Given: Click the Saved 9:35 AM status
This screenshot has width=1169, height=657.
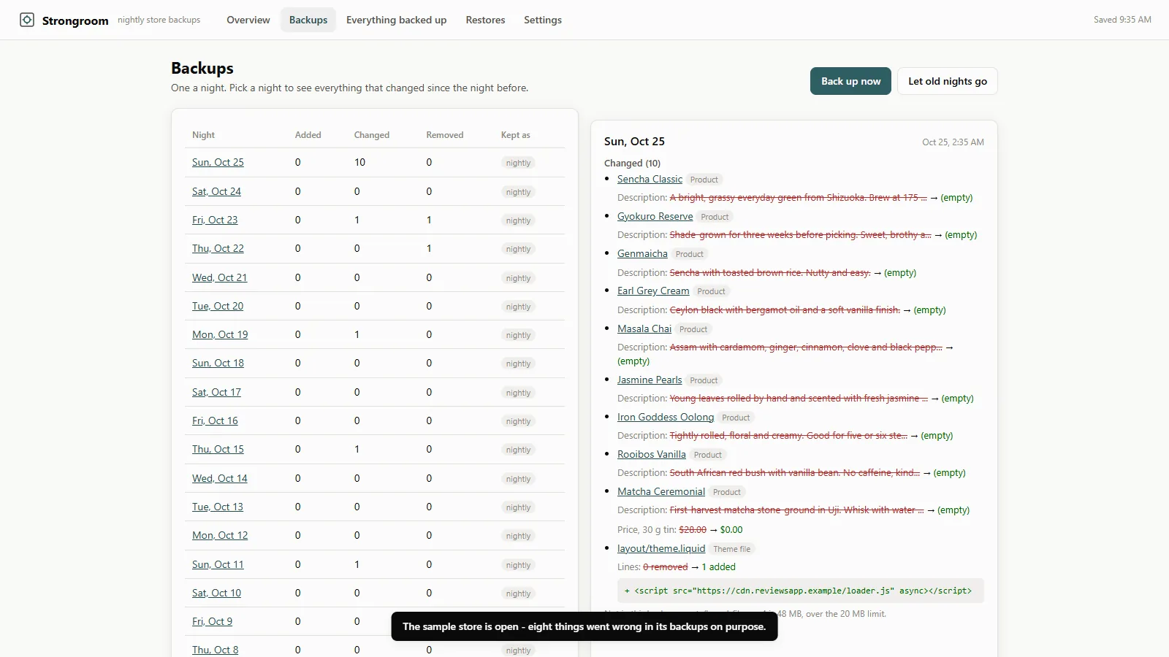Looking at the screenshot, I should 1122,20.
